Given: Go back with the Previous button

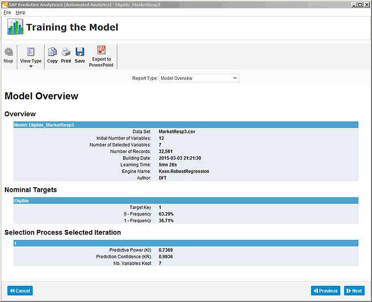Looking at the screenshot, I should (325, 291).
